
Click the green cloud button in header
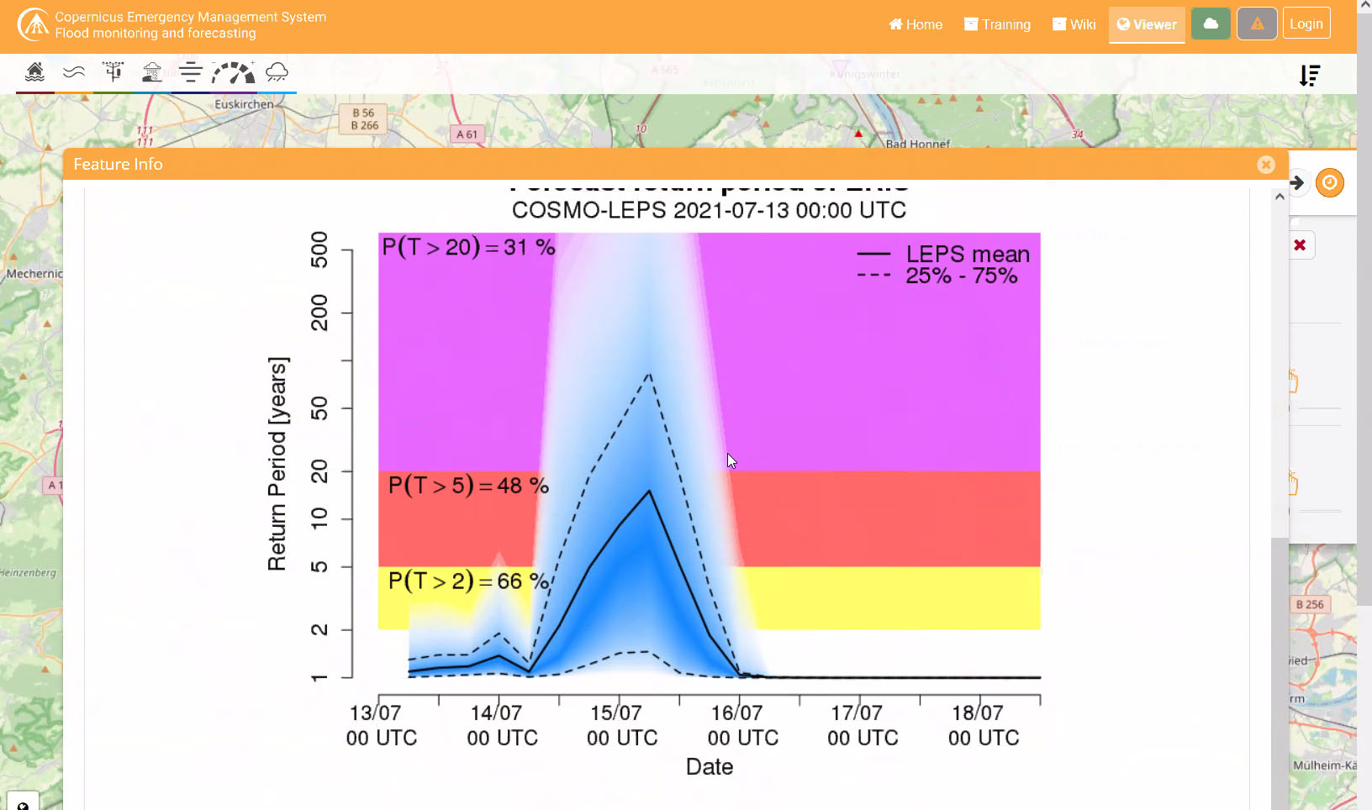1211,24
